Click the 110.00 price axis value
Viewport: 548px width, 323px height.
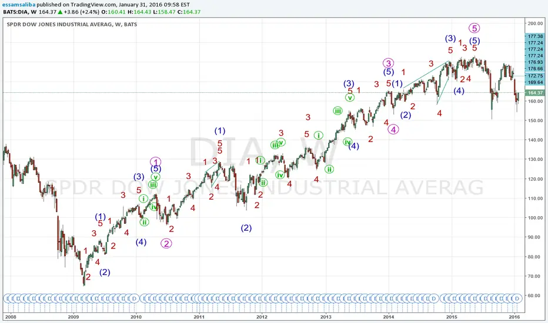point(535,198)
